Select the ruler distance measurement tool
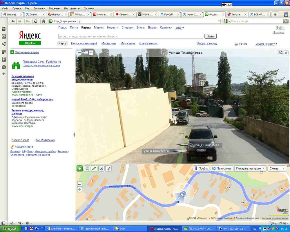This screenshot has height=232, width=290. tap(94, 168)
